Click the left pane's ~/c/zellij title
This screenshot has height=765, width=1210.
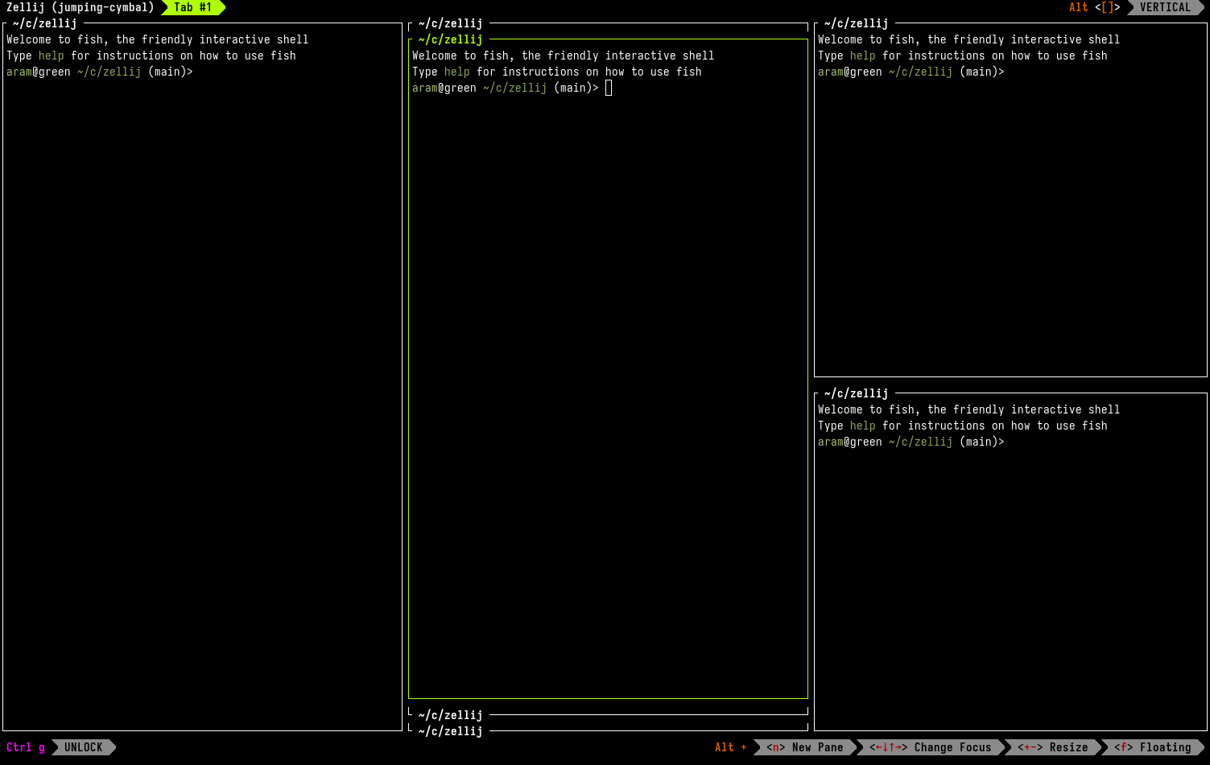point(45,23)
